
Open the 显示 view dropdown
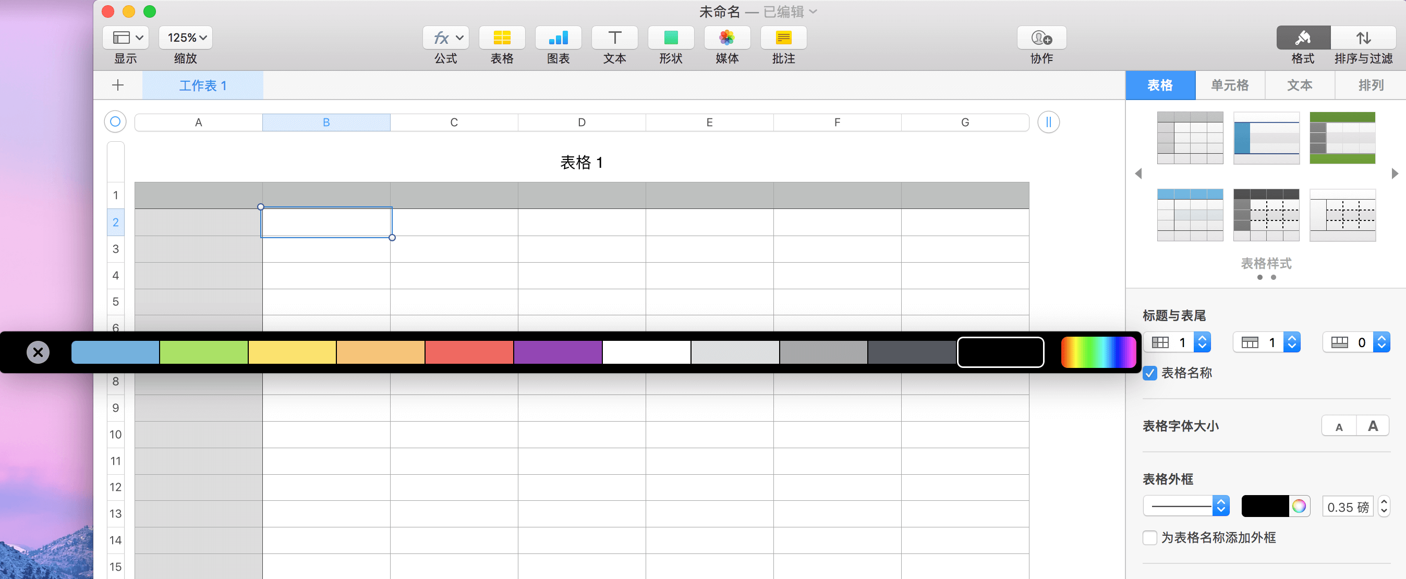coord(126,38)
